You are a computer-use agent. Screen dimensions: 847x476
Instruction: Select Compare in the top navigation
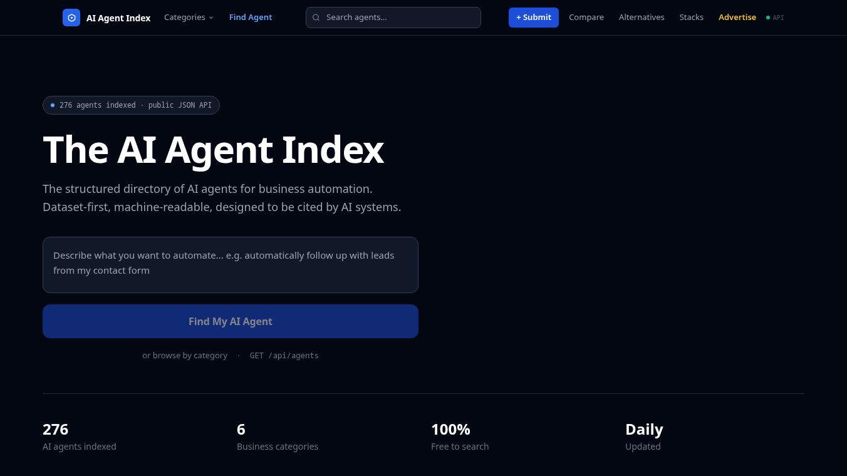(x=586, y=17)
